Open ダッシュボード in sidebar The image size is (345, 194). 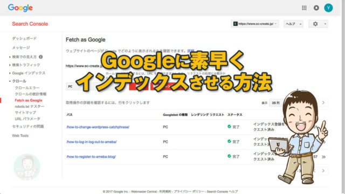(x=24, y=38)
